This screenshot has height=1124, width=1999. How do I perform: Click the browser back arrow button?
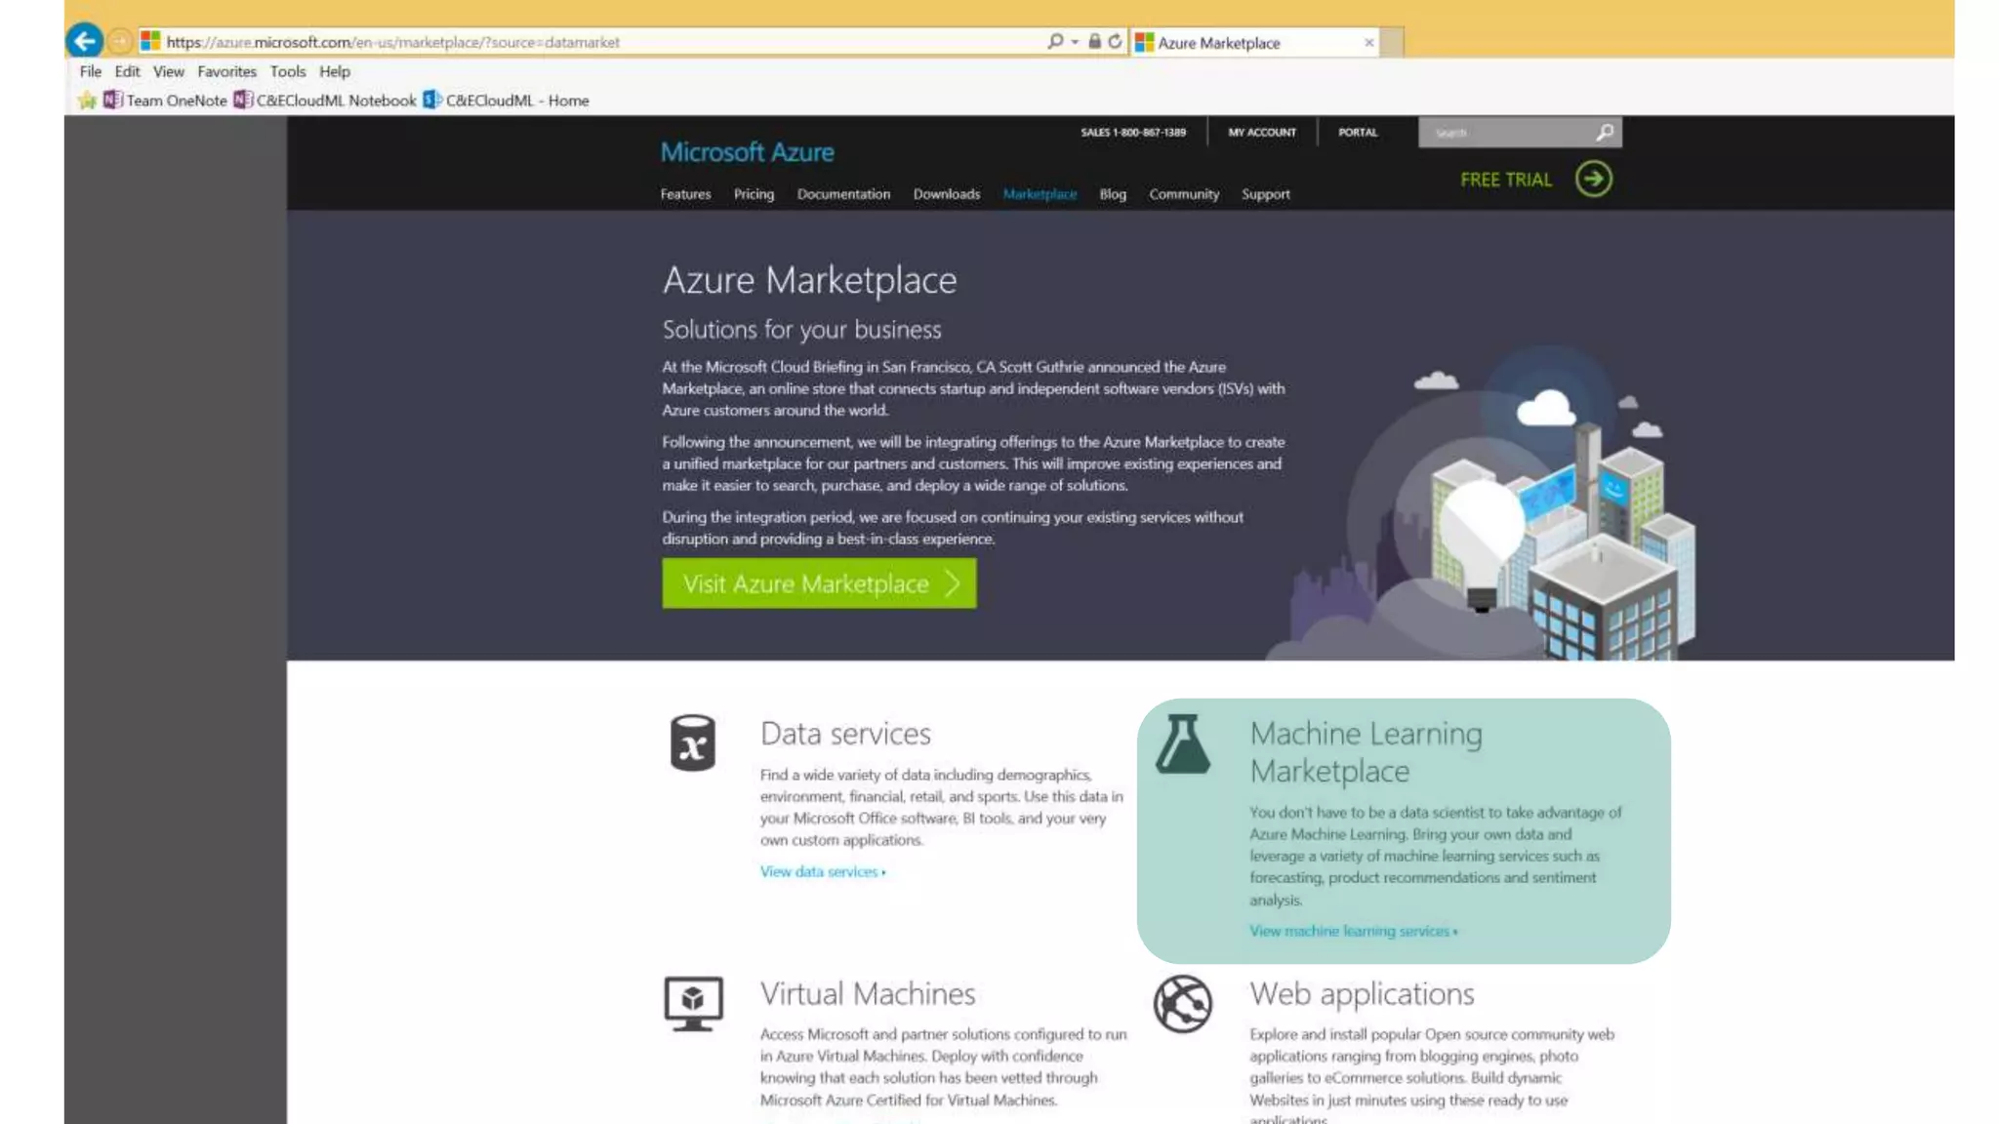[x=84, y=41]
